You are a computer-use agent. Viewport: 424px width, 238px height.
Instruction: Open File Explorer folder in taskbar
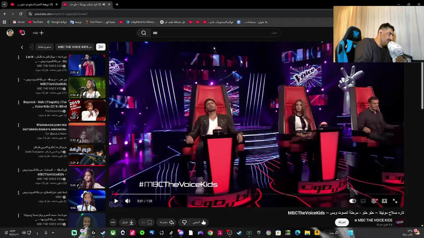click(307, 233)
